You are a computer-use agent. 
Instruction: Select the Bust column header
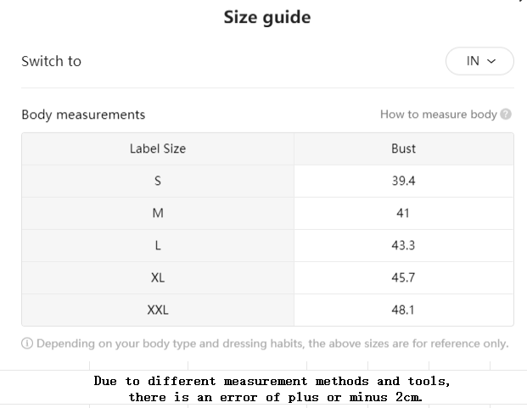click(x=403, y=148)
